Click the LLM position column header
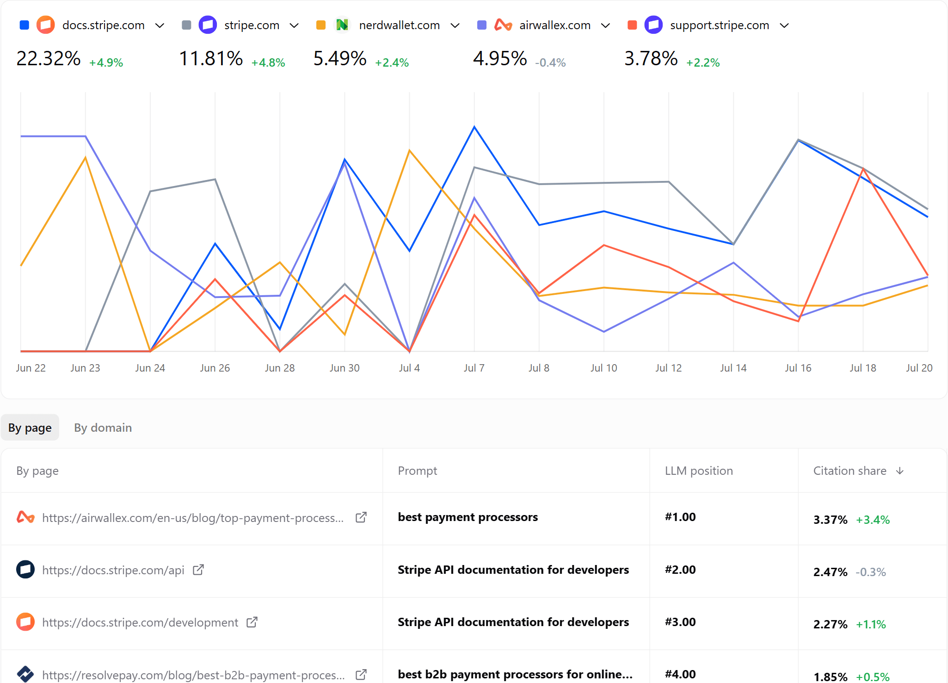The width and height of the screenshot is (948, 683). click(x=699, y=471)
